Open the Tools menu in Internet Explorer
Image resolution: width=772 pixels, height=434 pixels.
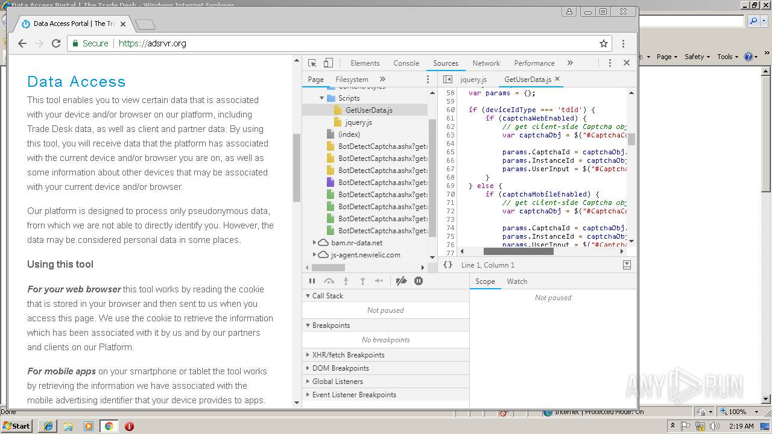point(727,57)
